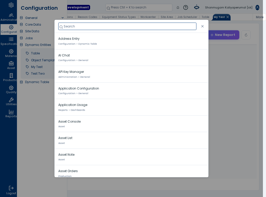The width and height of the screenshot is (266, 197).
Task: Select the Application Configuration result
Action: pyautogui.click(x=131, y=91)
